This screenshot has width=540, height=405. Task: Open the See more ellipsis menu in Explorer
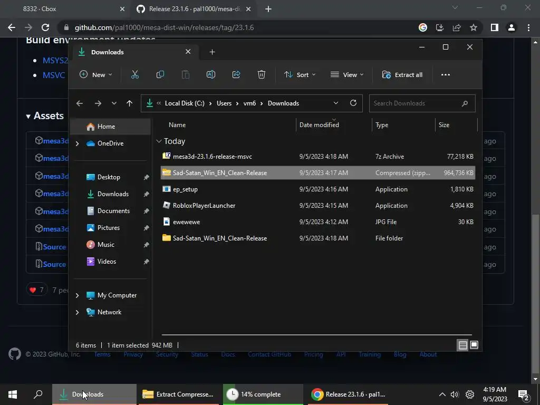click(x=445, y=75)
